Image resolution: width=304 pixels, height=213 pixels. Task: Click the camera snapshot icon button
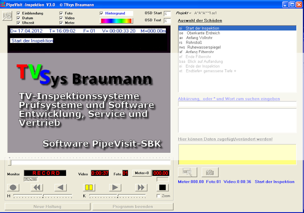tap(210, 172)
